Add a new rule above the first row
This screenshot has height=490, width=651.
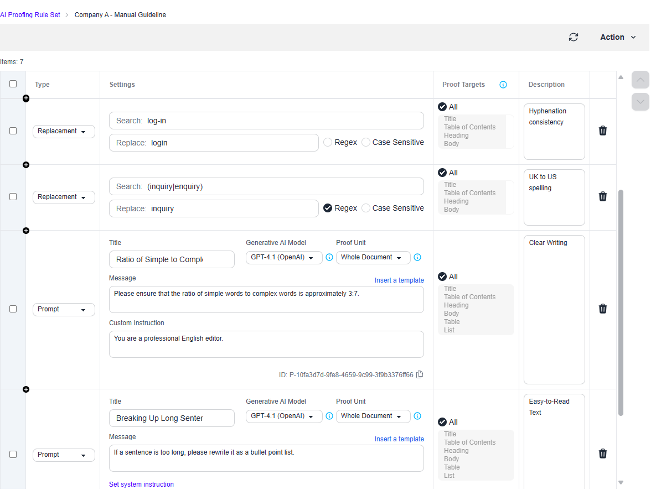coord(25,98)
